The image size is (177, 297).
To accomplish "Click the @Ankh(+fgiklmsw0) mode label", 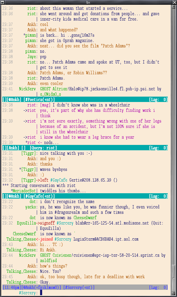I will click(x=41, y=287).
